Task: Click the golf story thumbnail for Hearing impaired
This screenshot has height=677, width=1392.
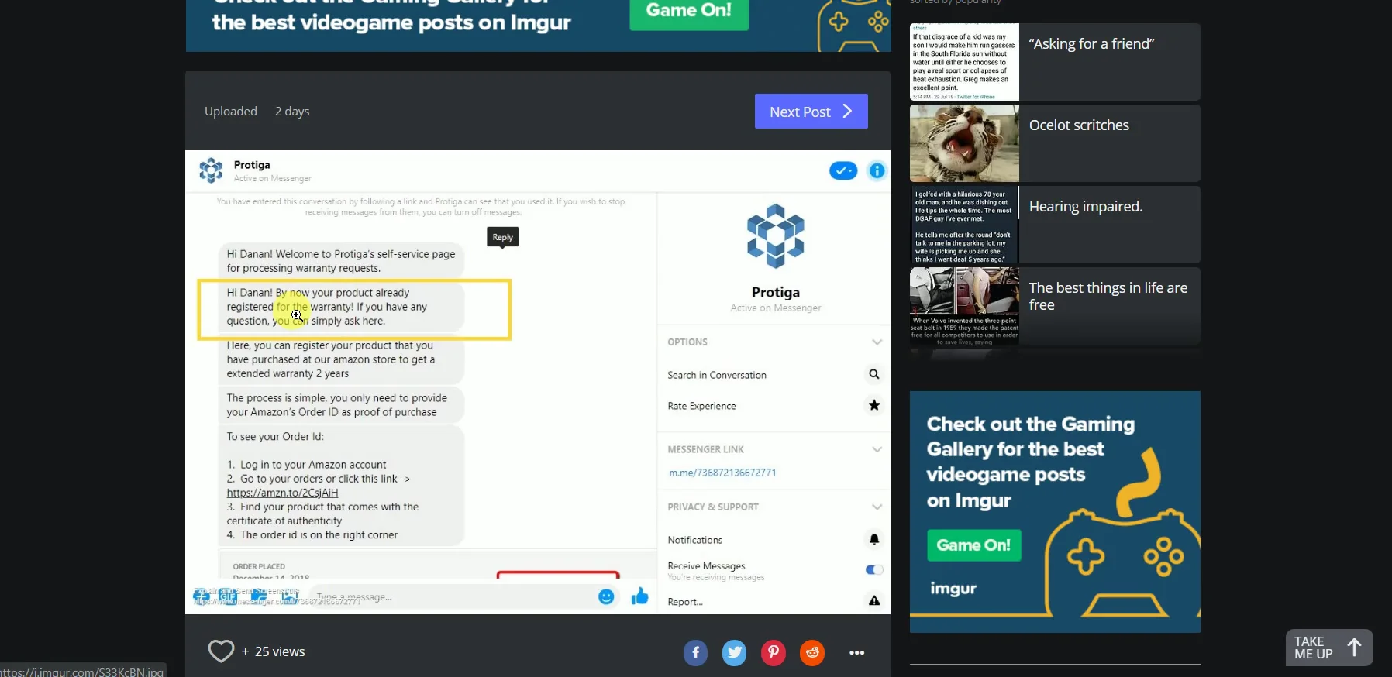Action: 964,225
